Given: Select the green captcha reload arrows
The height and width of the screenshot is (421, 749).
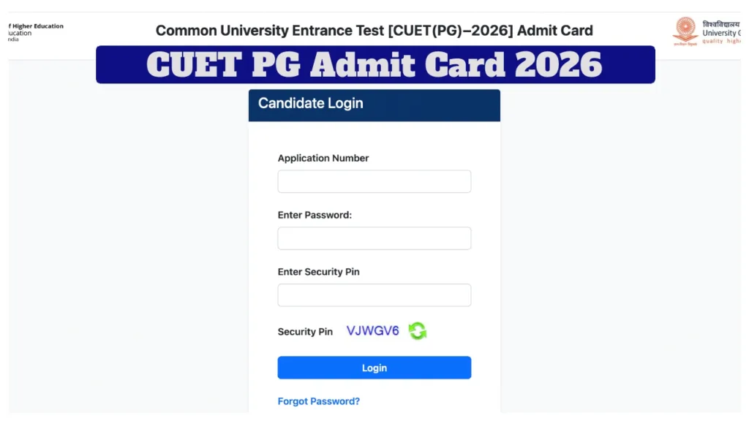Looking at the screenshot, I should [417, 330].
